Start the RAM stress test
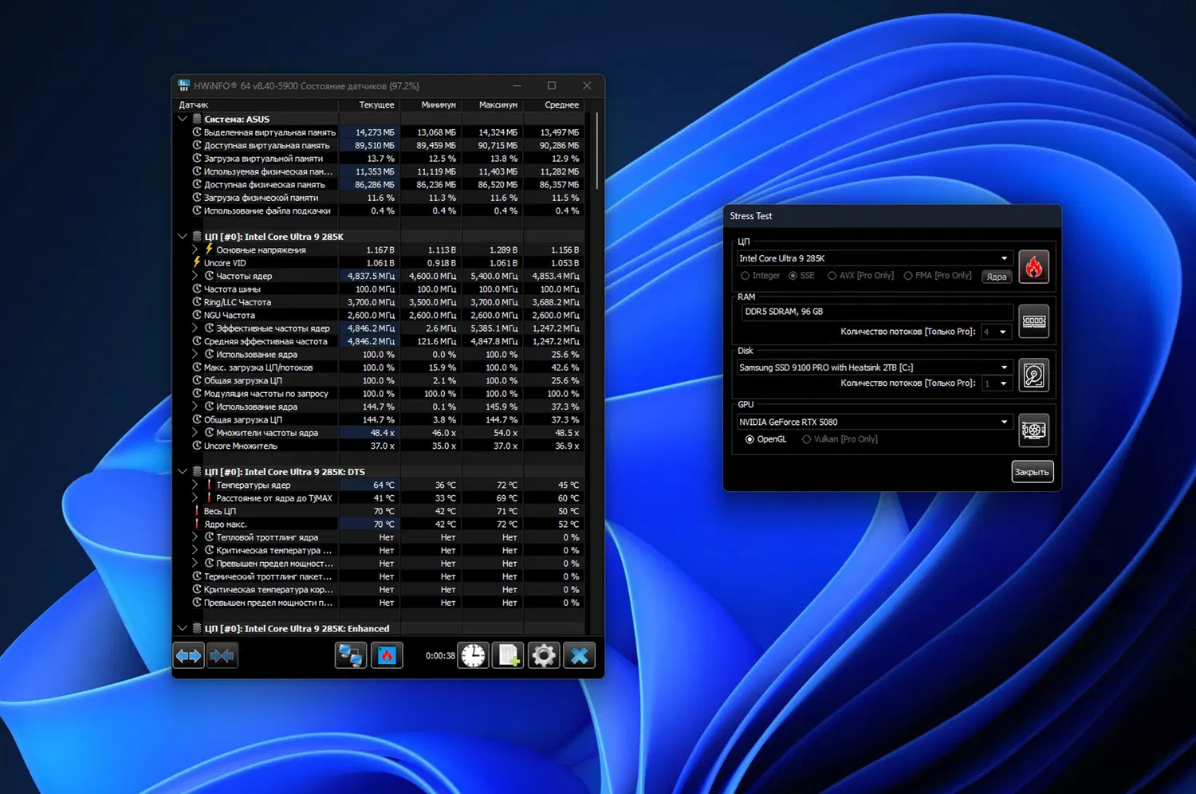The image size is (1196, 794). 1033,321
